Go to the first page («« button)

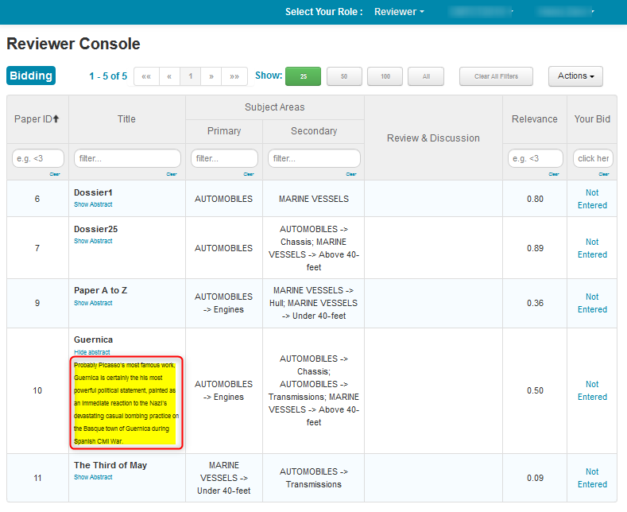point(146,76)
